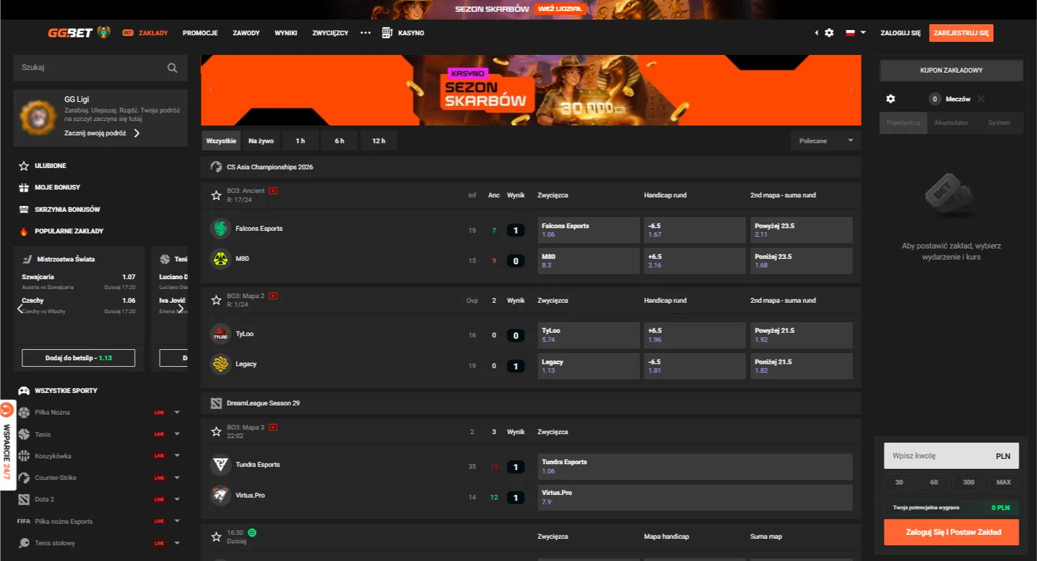This screenshot has width=1037, height=561.
Task: Open the Wyniki menu item
Action: 285,33
